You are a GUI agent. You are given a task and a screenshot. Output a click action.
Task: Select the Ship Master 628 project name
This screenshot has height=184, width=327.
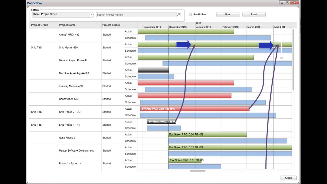click(x=68, y=48)
